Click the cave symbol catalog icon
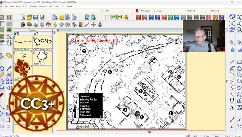The image size is (242, 137). point(23,25)
